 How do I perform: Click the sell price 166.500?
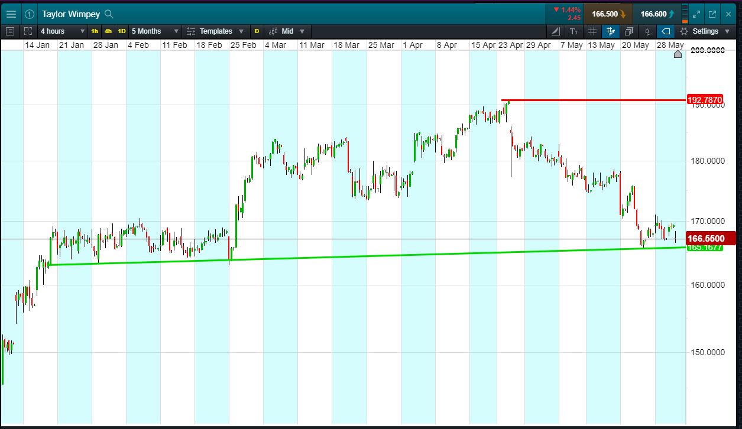tap(608, 14)
